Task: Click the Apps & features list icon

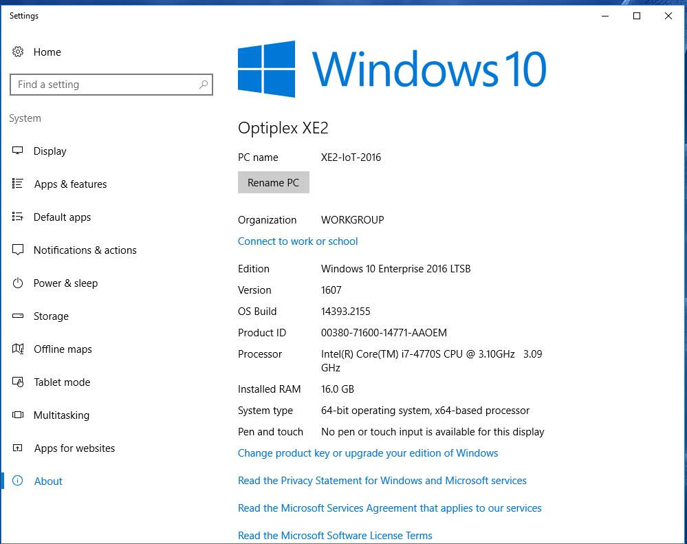Action: [x=17, y=184]
